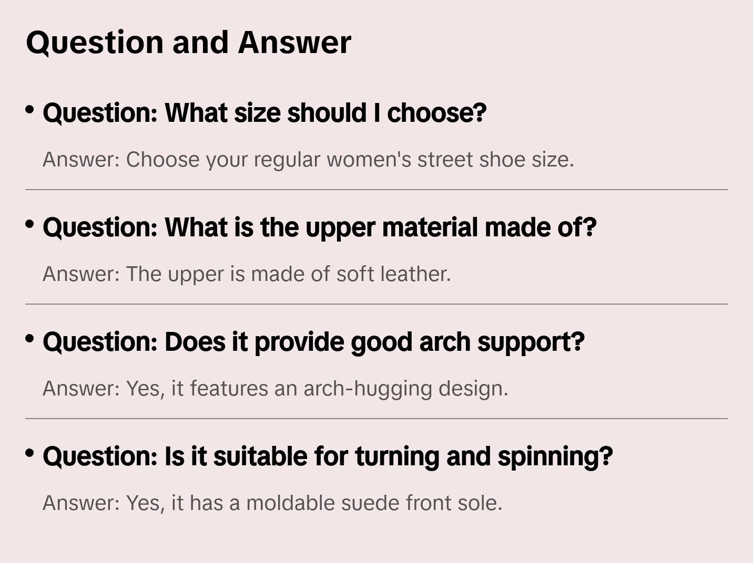Screen dimensions: 753x563
Task: Click the bullet before the turning and spinning question
Action: coord(30,453)
